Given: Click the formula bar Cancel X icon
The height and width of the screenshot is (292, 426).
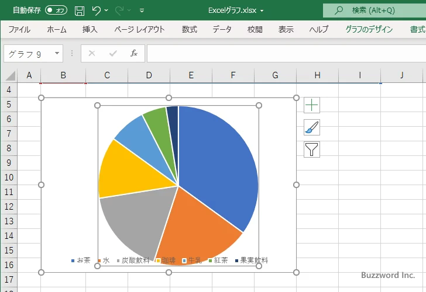Looking at the screenshot, I should click(x=92, y=53).
